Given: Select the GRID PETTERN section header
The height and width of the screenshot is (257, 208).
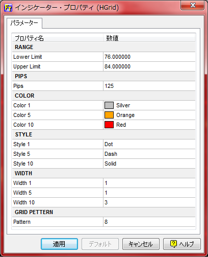Looking at the screenshot, I should 103,212.
